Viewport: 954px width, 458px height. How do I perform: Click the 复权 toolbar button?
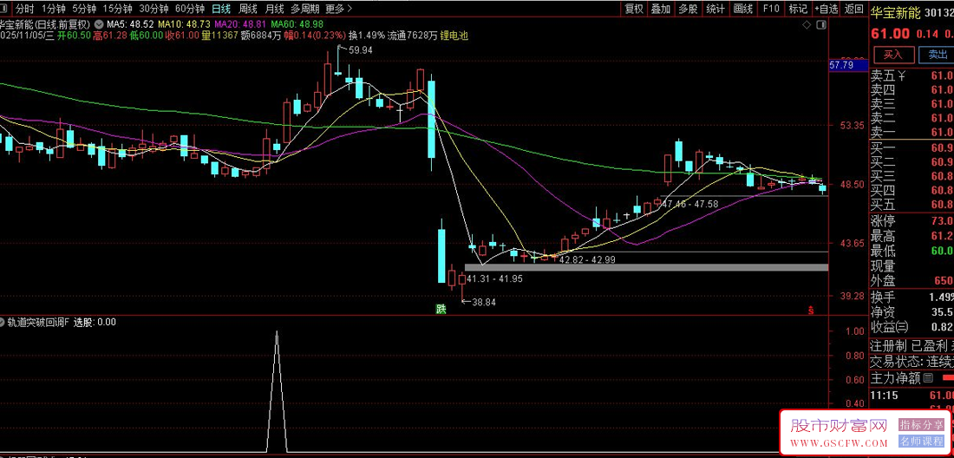tap(634, 9)
